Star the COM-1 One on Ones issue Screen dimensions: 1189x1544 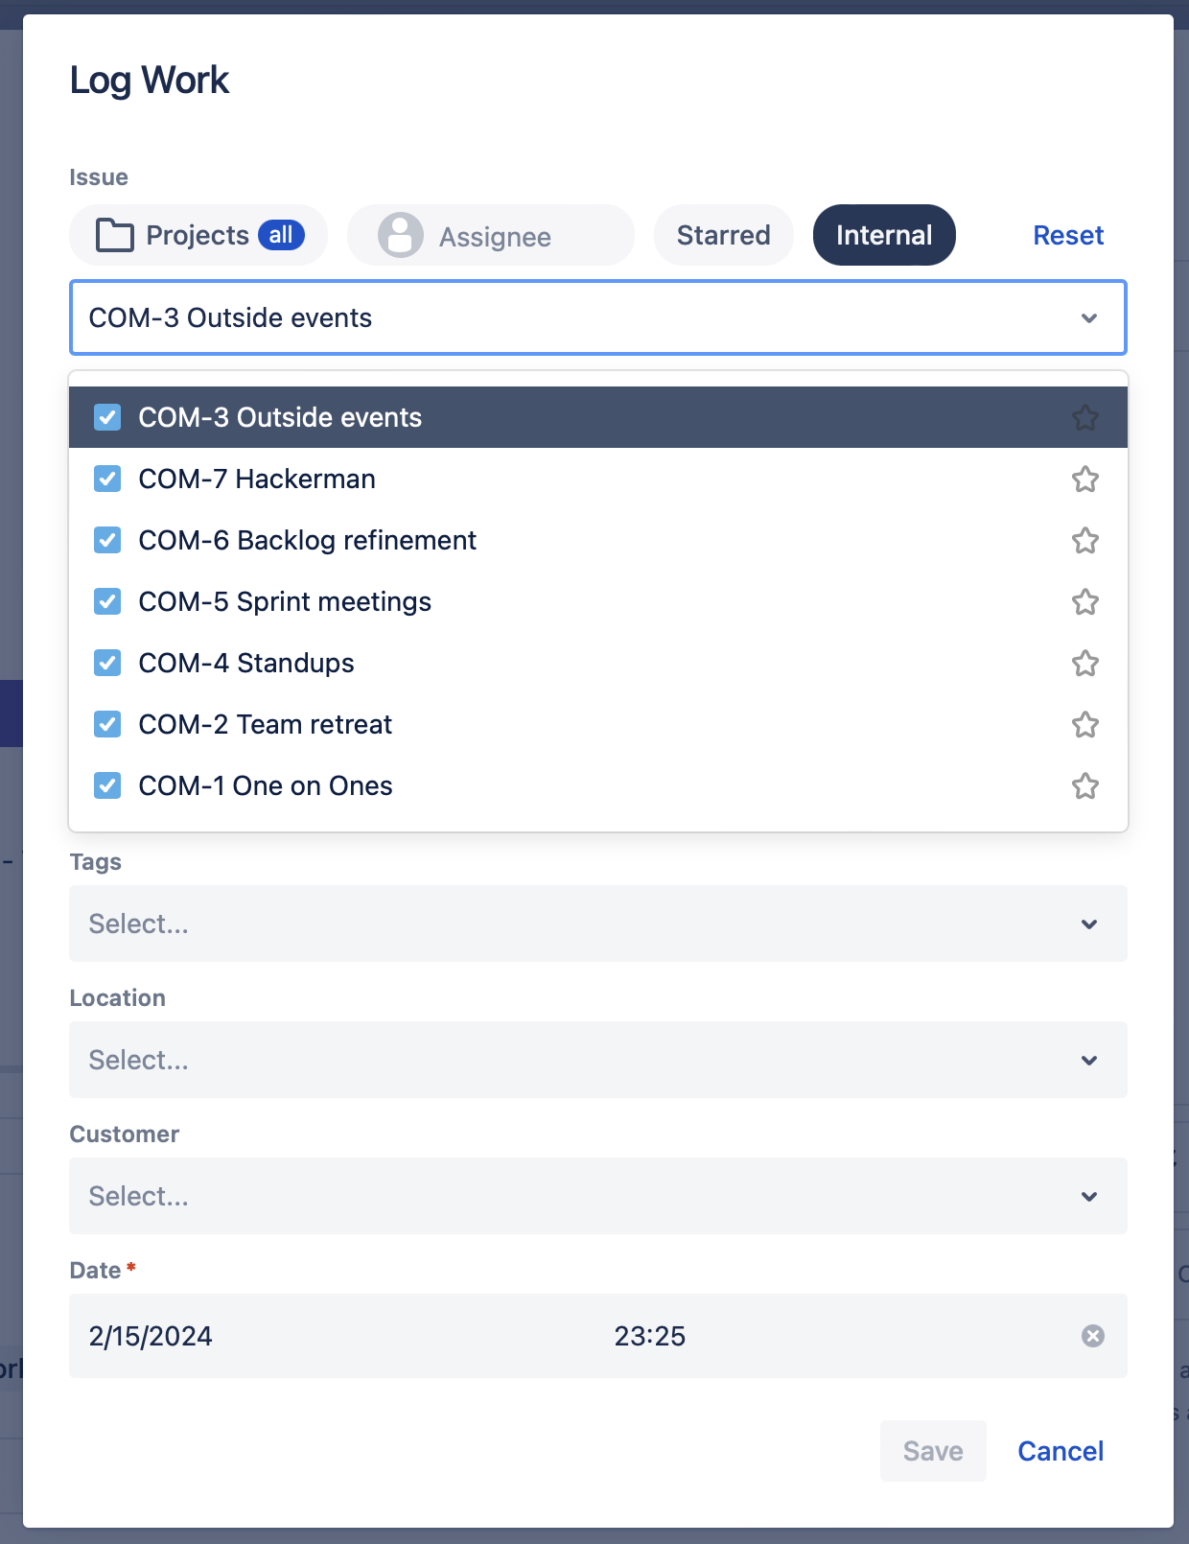[1084, 785]
